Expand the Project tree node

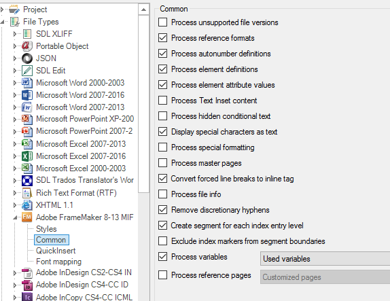pos(2,10)
